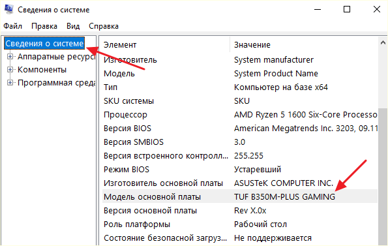Expand the Аппаратные ресурсы node
The image size is (388, 246).
tap(10, 57)
